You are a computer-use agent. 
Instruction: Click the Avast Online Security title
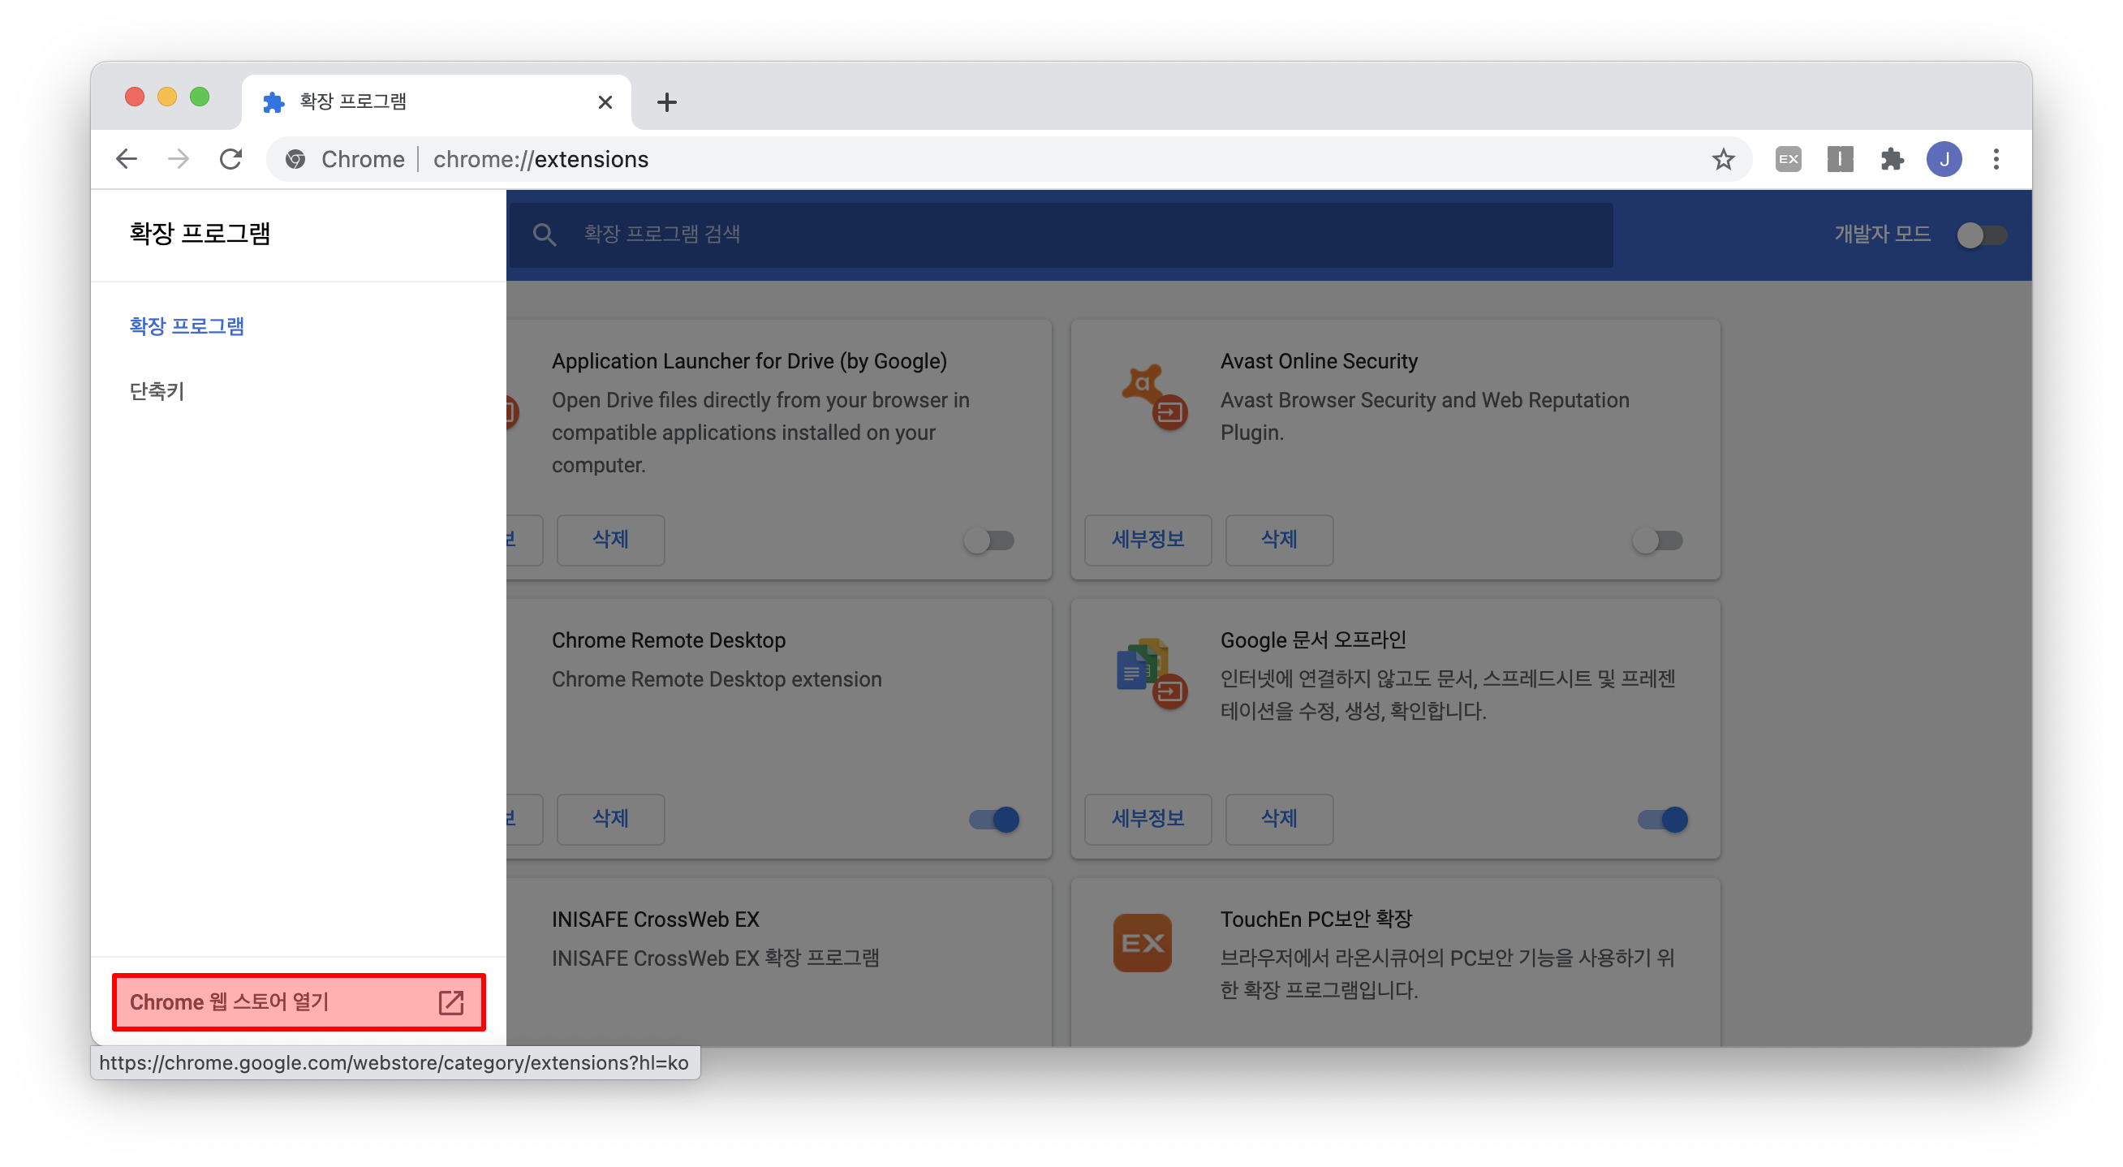tap(1319, 361)
